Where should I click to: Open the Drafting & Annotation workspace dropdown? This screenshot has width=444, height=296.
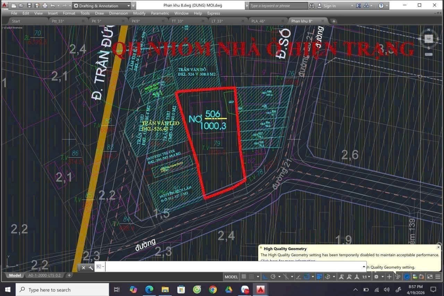(129, 6)
